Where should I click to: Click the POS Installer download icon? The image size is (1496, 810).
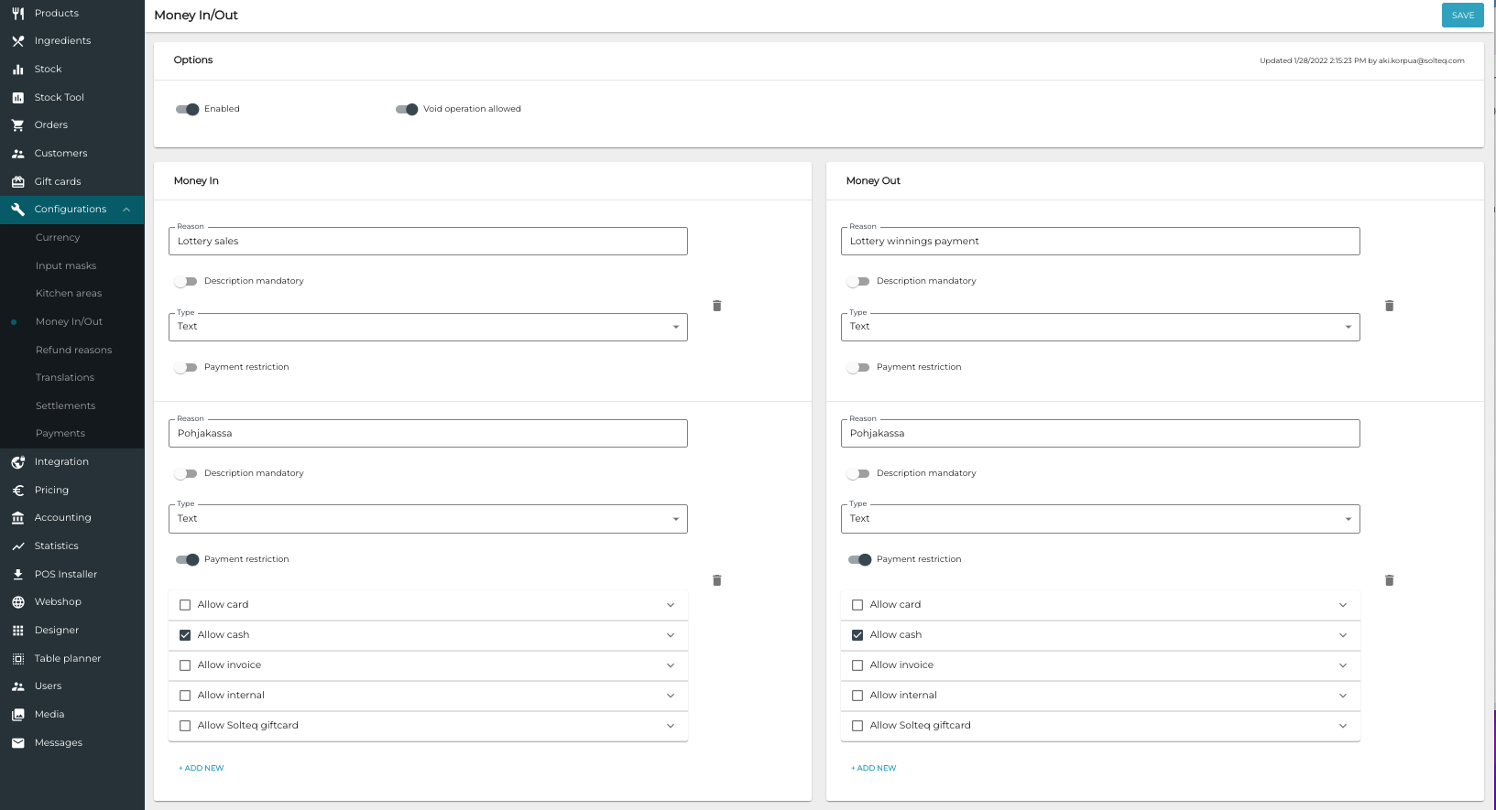coord(17,575)
